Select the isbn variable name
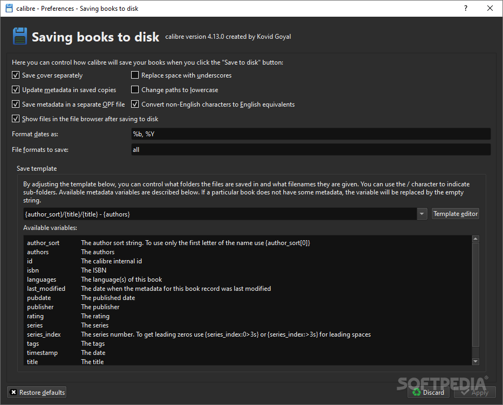The image size is (503, 405). coord(33,270)
